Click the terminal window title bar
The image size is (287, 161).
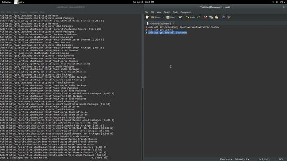pyautogui.click(x=71, y=7)
